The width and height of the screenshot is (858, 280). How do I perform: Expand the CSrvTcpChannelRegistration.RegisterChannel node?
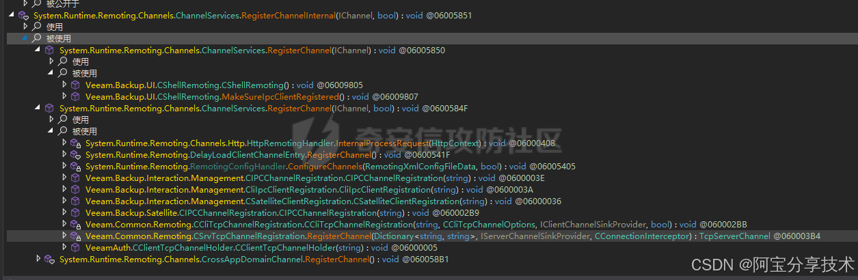click(x=64, y=236)
